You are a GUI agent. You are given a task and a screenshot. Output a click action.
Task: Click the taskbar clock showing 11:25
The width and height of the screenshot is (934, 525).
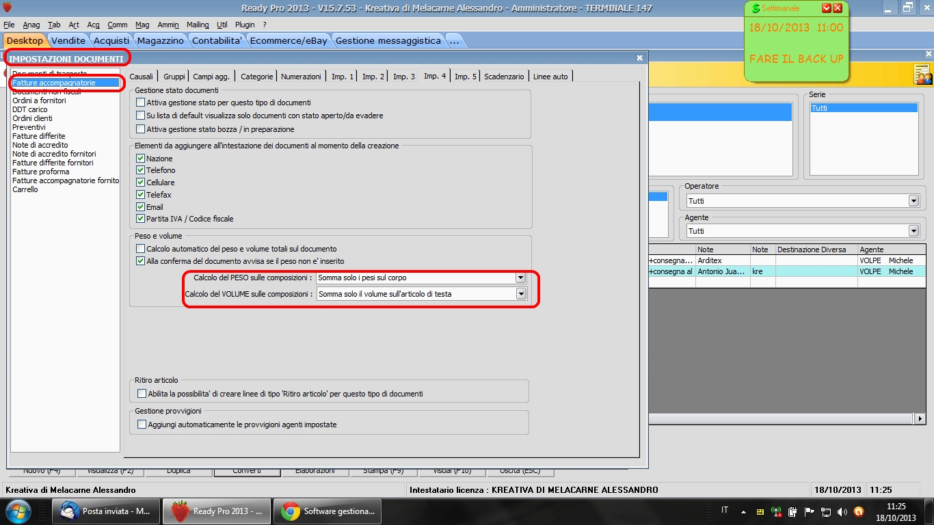[896, 507]
